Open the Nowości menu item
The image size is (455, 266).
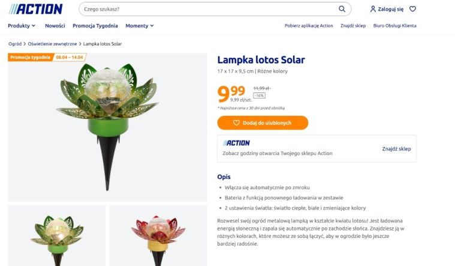pos(55,26)
